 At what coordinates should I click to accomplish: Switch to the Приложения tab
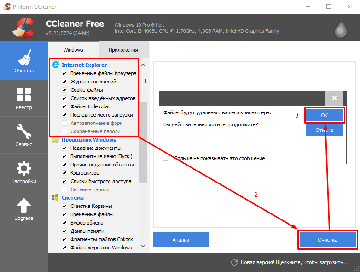coord(123,50)
